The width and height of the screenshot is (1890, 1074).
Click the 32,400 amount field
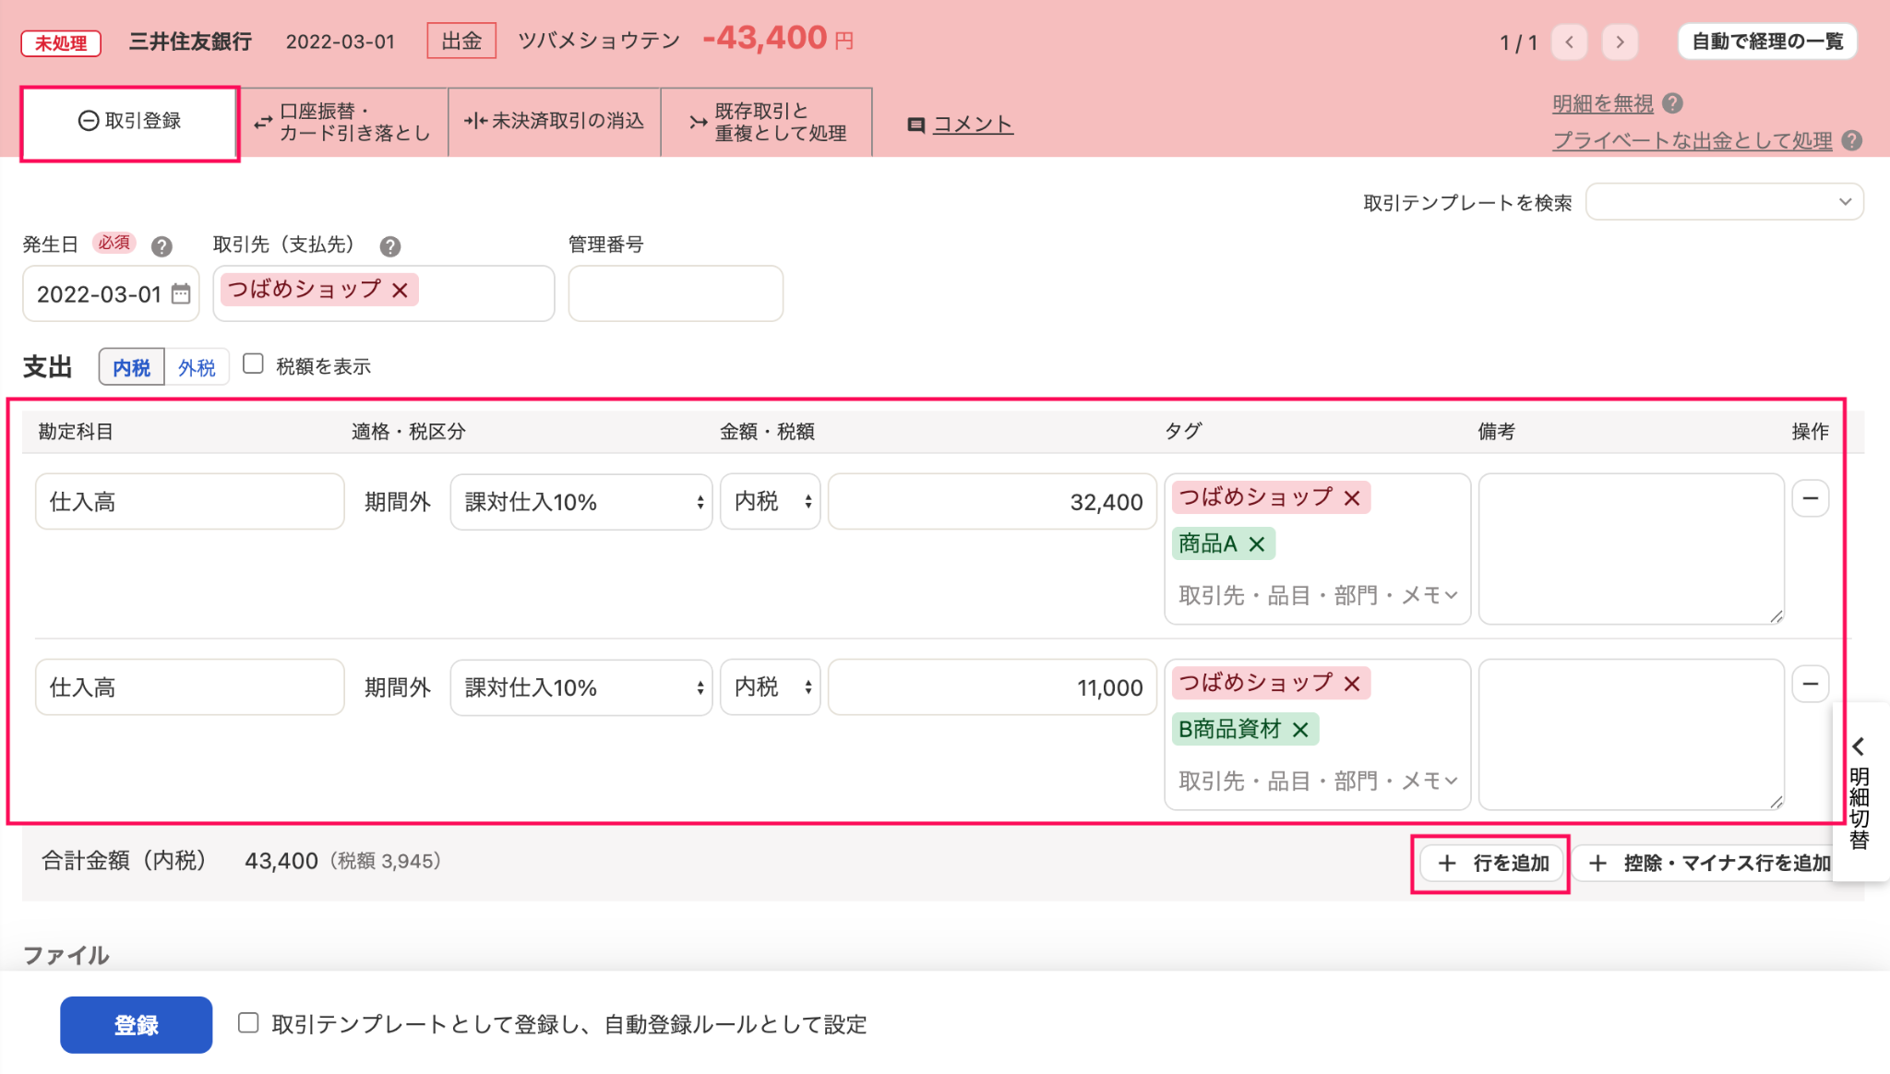992,502
